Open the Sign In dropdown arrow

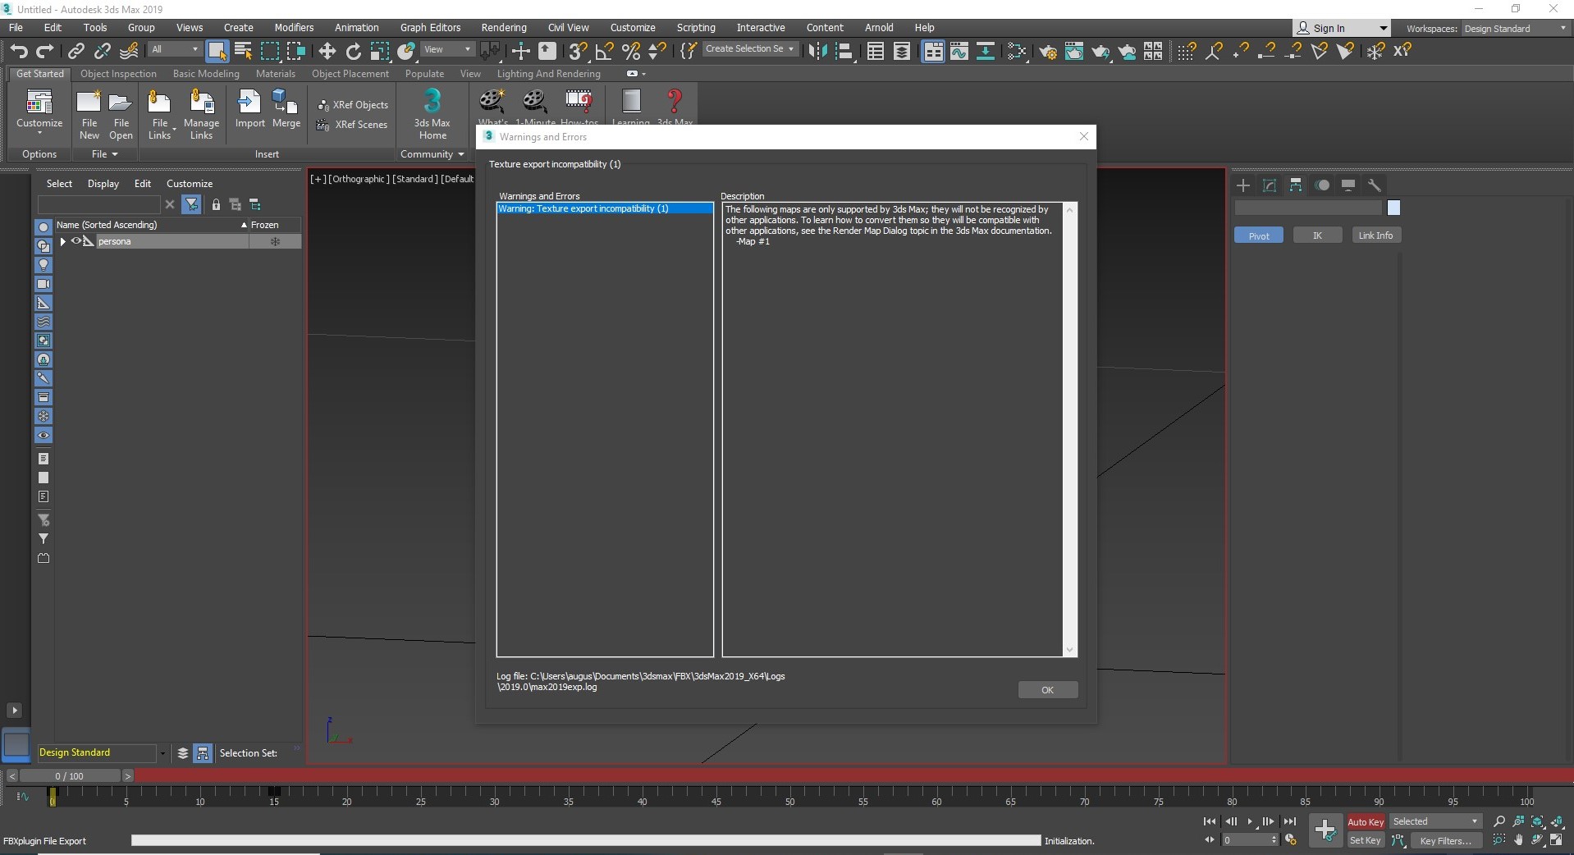point(1384,29)
